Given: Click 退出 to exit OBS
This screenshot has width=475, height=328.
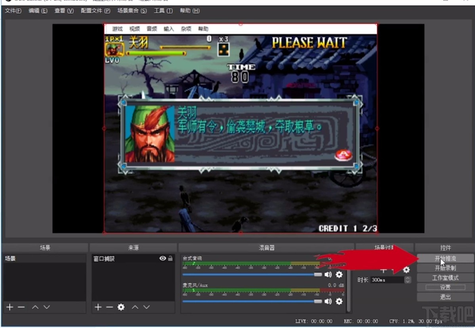Looking at the screenshot, I should click(445, 297).
